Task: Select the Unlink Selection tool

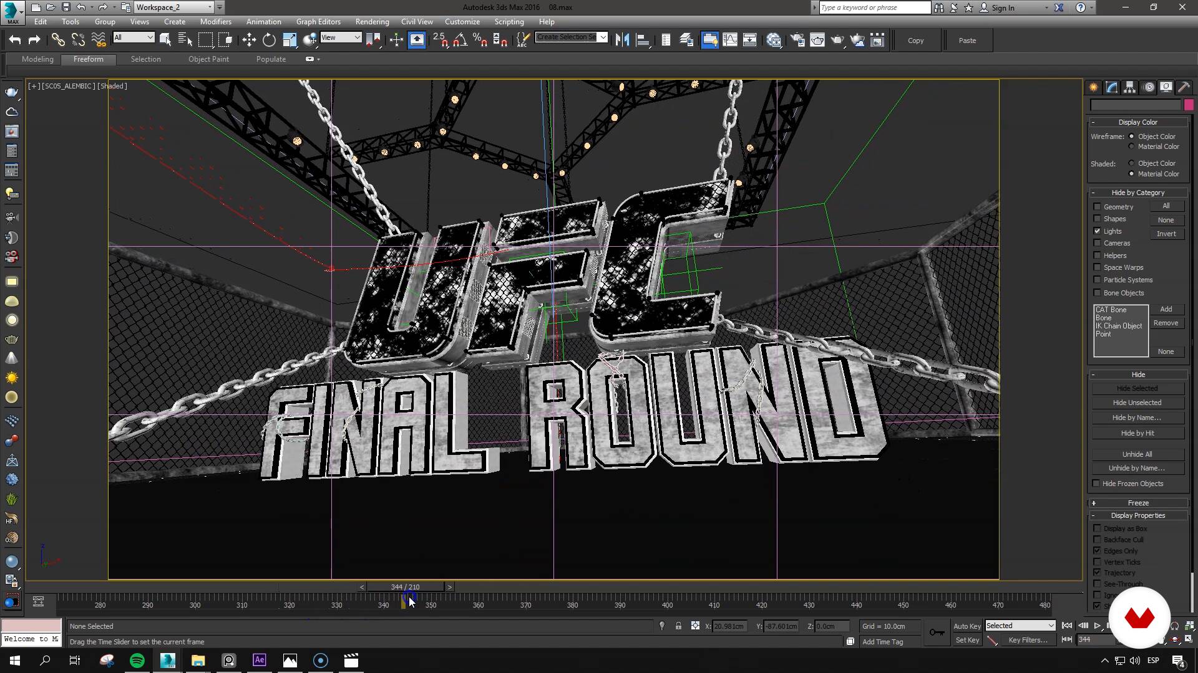Action: (x=78, y=41)
